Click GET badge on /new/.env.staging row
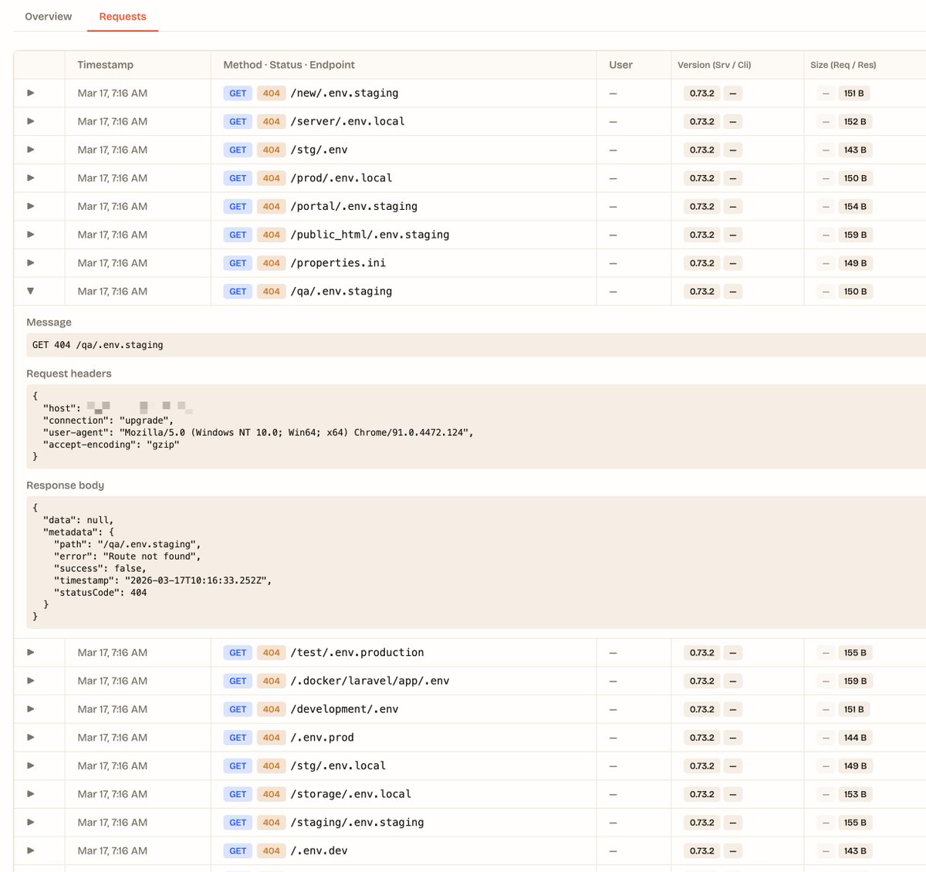This screenshot has width=926, height=872. pos(238,93)
